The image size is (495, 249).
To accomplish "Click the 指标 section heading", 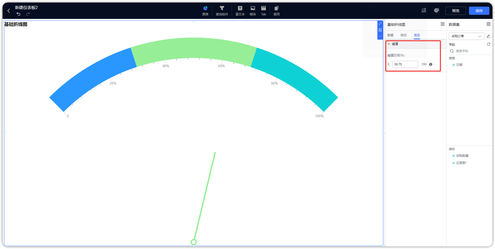I will [452, 149].
